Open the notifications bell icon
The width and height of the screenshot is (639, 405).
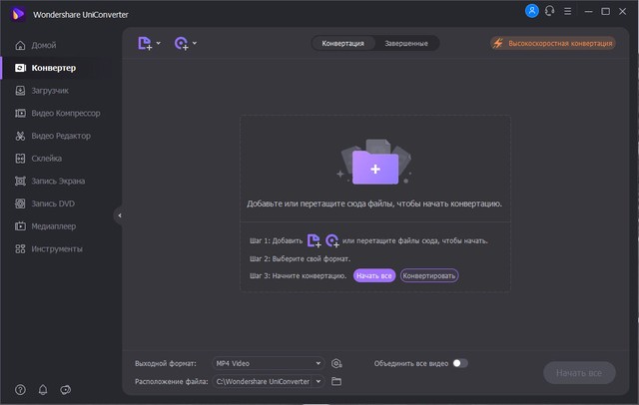coord(43,389)
